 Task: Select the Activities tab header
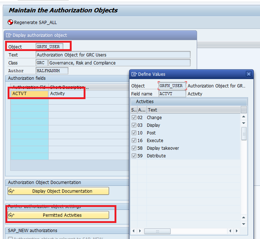pyautogui.click(x=145, y=102)
